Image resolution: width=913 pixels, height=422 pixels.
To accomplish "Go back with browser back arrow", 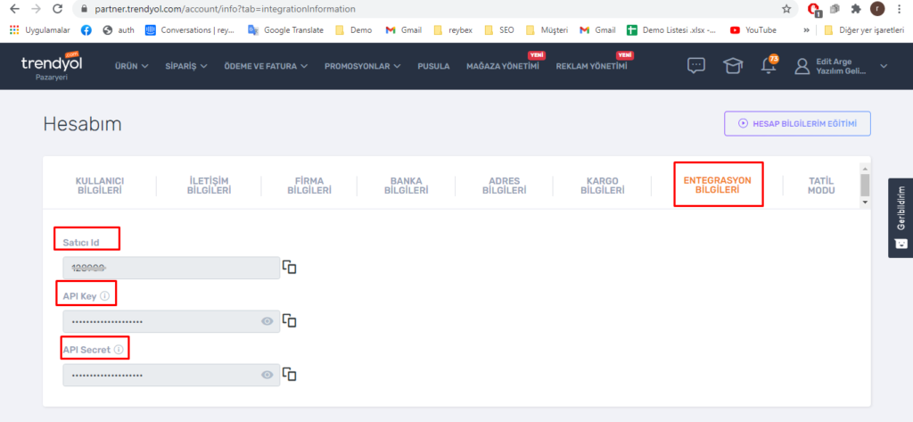I will tap(14, 9).
